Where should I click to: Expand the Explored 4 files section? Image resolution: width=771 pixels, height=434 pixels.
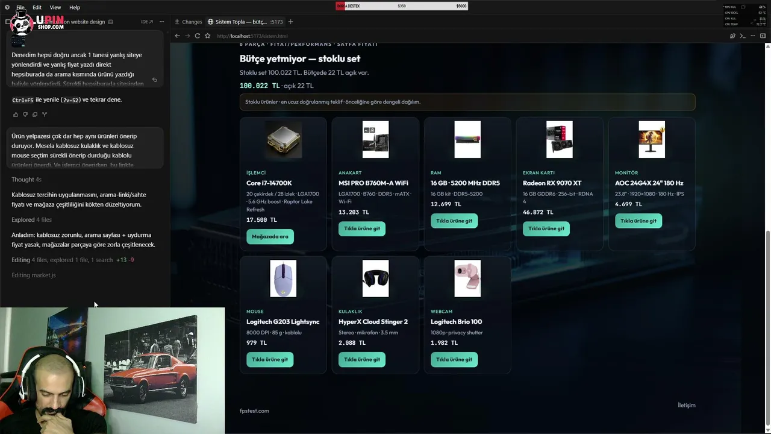click(31, 220)
